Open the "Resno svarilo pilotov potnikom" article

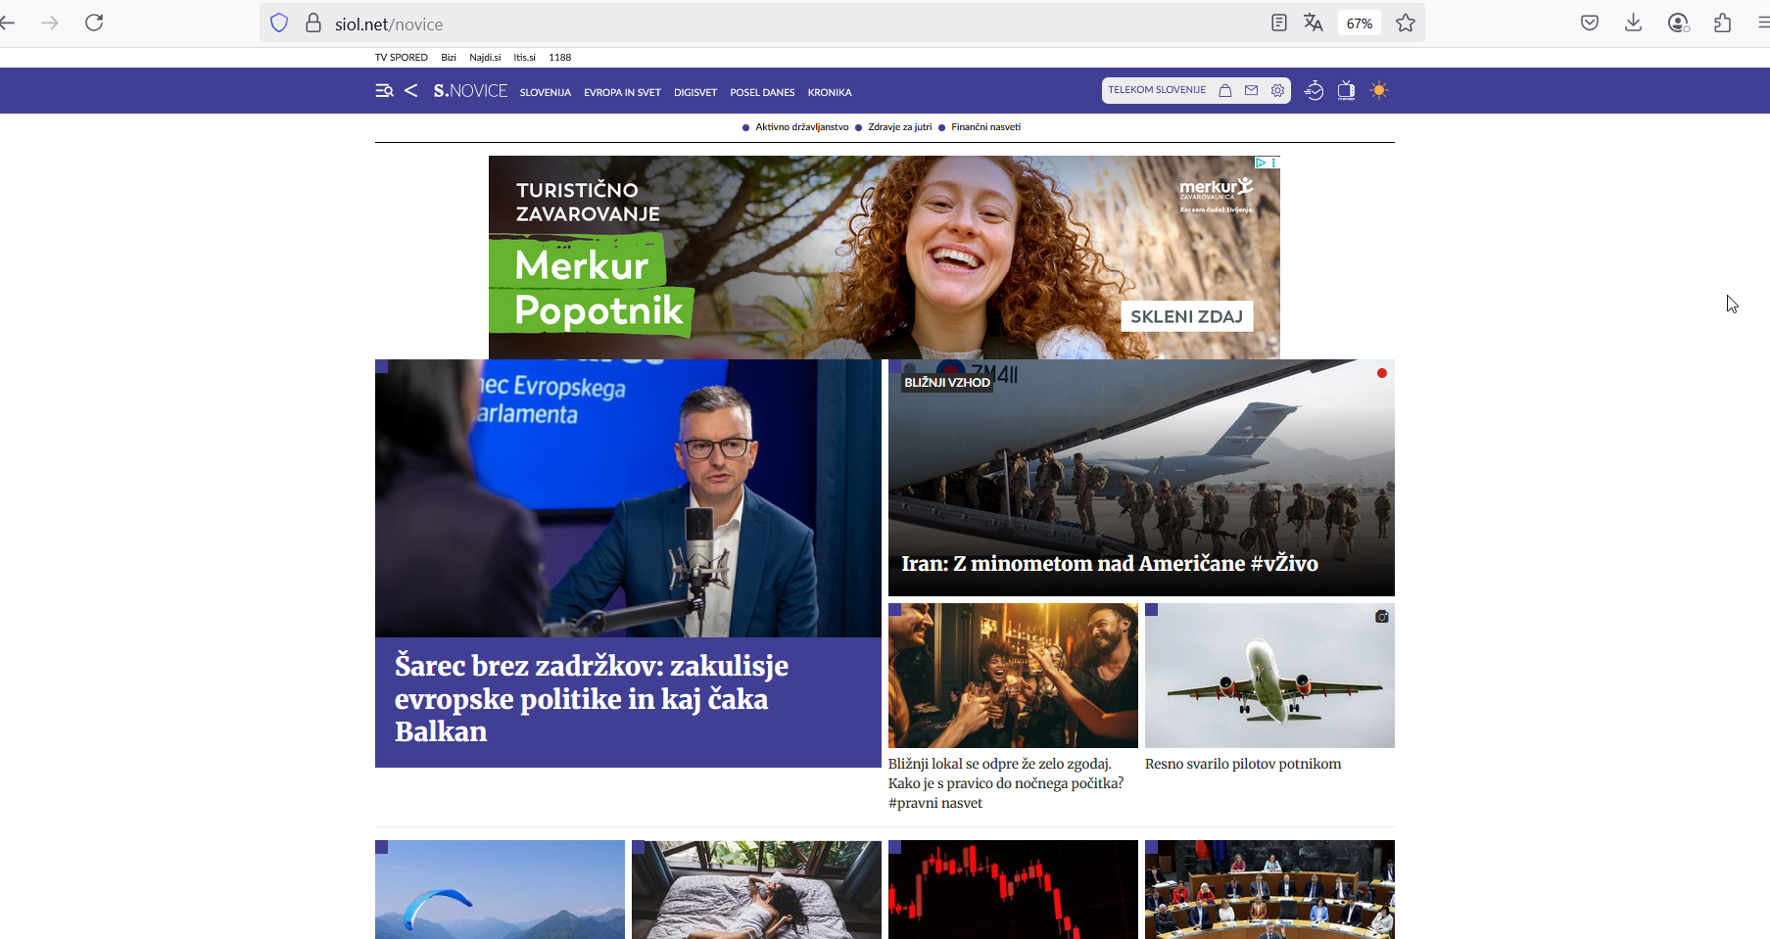point(1242,764)
